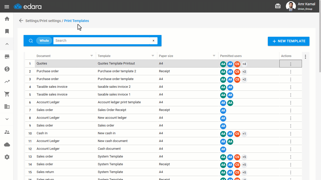Image resolution: width=321 pixels, height=180 pixels.
Task: Click the Permitted users column header
Action: pyautogui.click(x=231, y=56)
